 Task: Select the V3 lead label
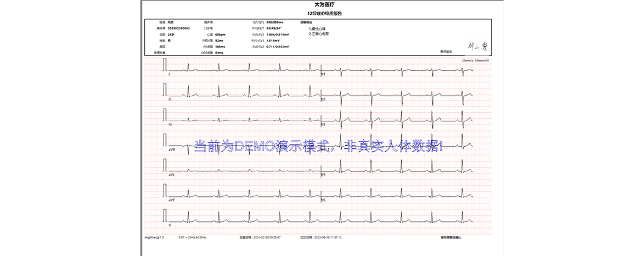(324, 124)
